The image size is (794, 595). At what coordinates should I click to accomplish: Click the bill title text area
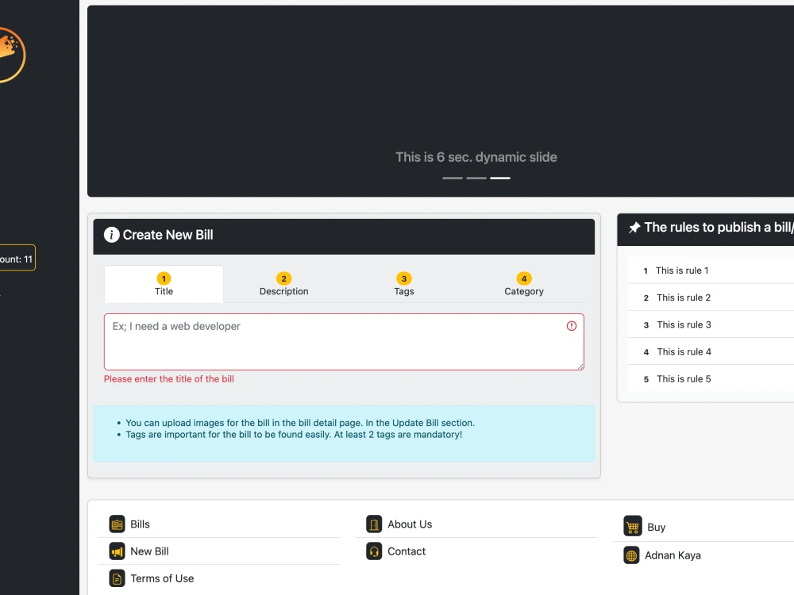click(x=344, y=342)
